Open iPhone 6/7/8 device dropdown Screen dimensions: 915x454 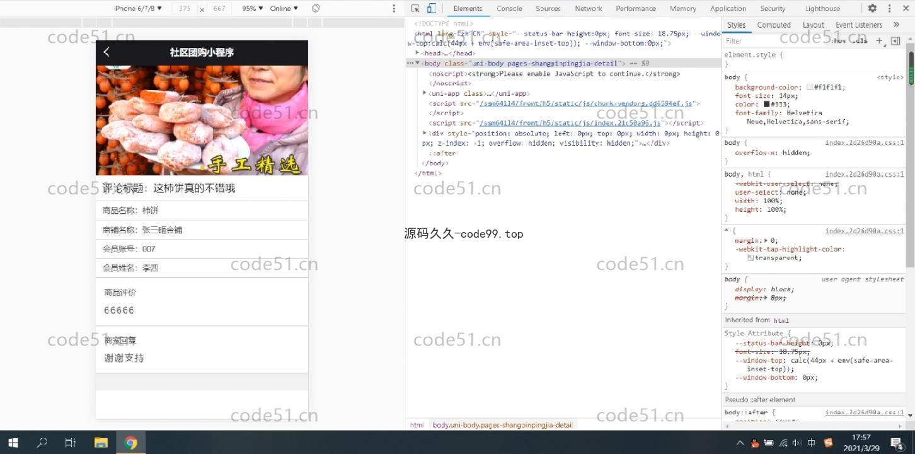coord(138,8)
